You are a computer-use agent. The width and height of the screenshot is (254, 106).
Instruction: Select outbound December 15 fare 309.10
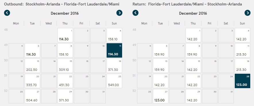tap(65, 66)
